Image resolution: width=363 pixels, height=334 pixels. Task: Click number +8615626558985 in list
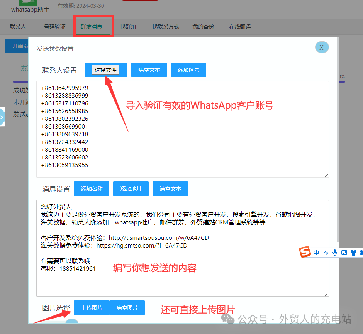(x=64, y=111)
